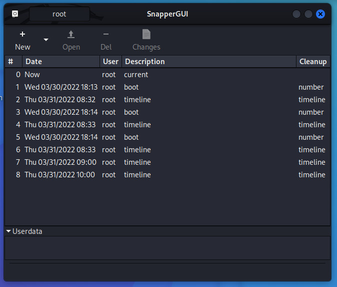Viewport: 337px width, 287px height.
Task: Open the window menu icon in titlebar
Action: point(15,14)
